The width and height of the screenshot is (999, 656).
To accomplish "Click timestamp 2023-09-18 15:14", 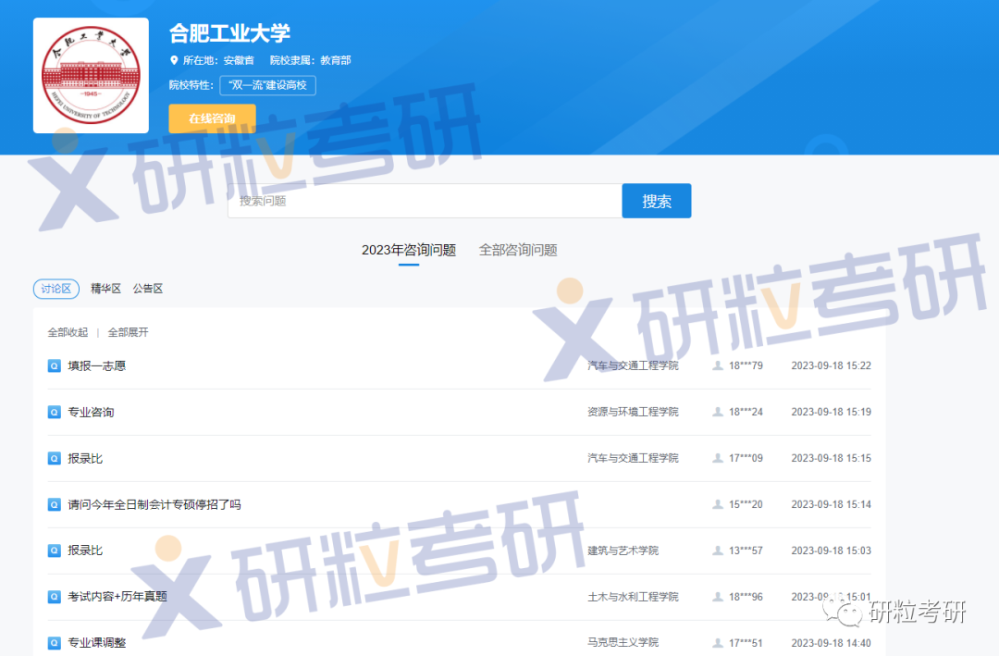I will click(x=831, y=505).
